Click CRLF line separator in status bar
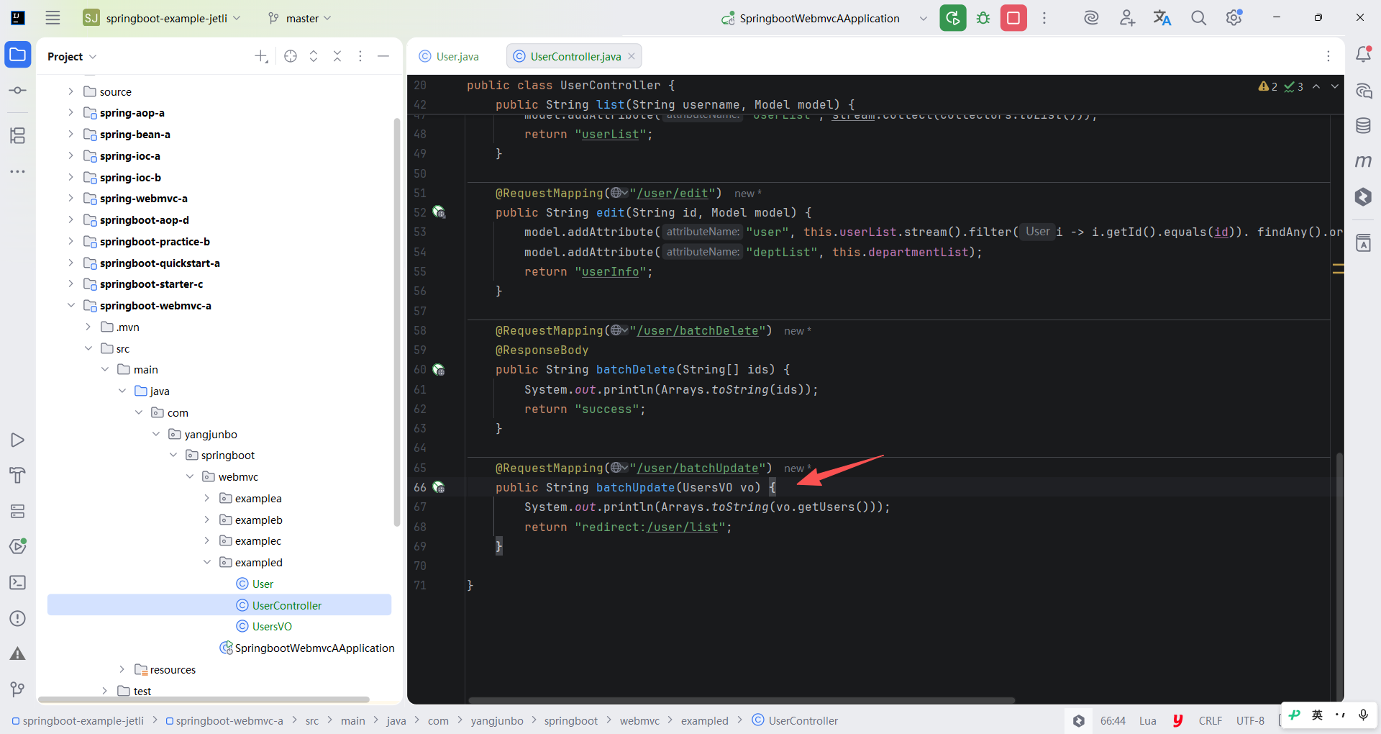 coord(1211,720)
